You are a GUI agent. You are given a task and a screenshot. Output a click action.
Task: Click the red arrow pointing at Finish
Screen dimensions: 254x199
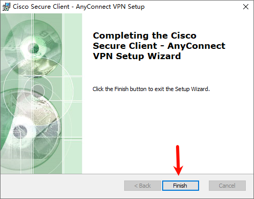(x=178, y=160)
